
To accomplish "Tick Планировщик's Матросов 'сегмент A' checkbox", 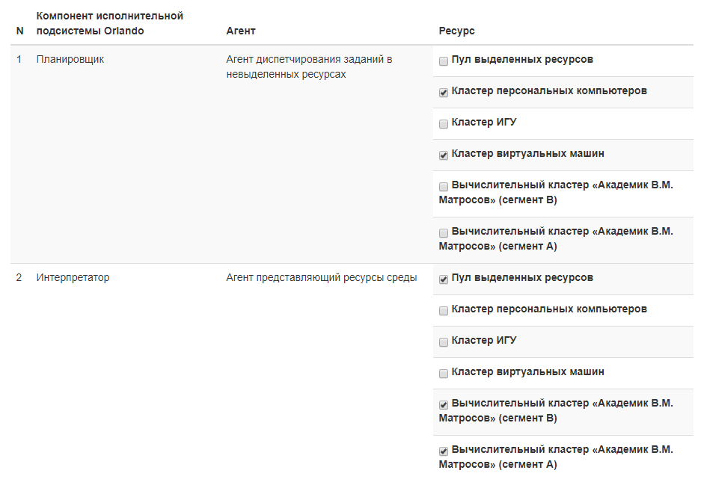I will [444, 233].
